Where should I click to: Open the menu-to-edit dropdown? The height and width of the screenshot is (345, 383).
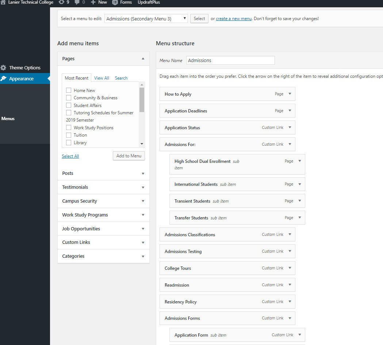click(x=146, y=19)
